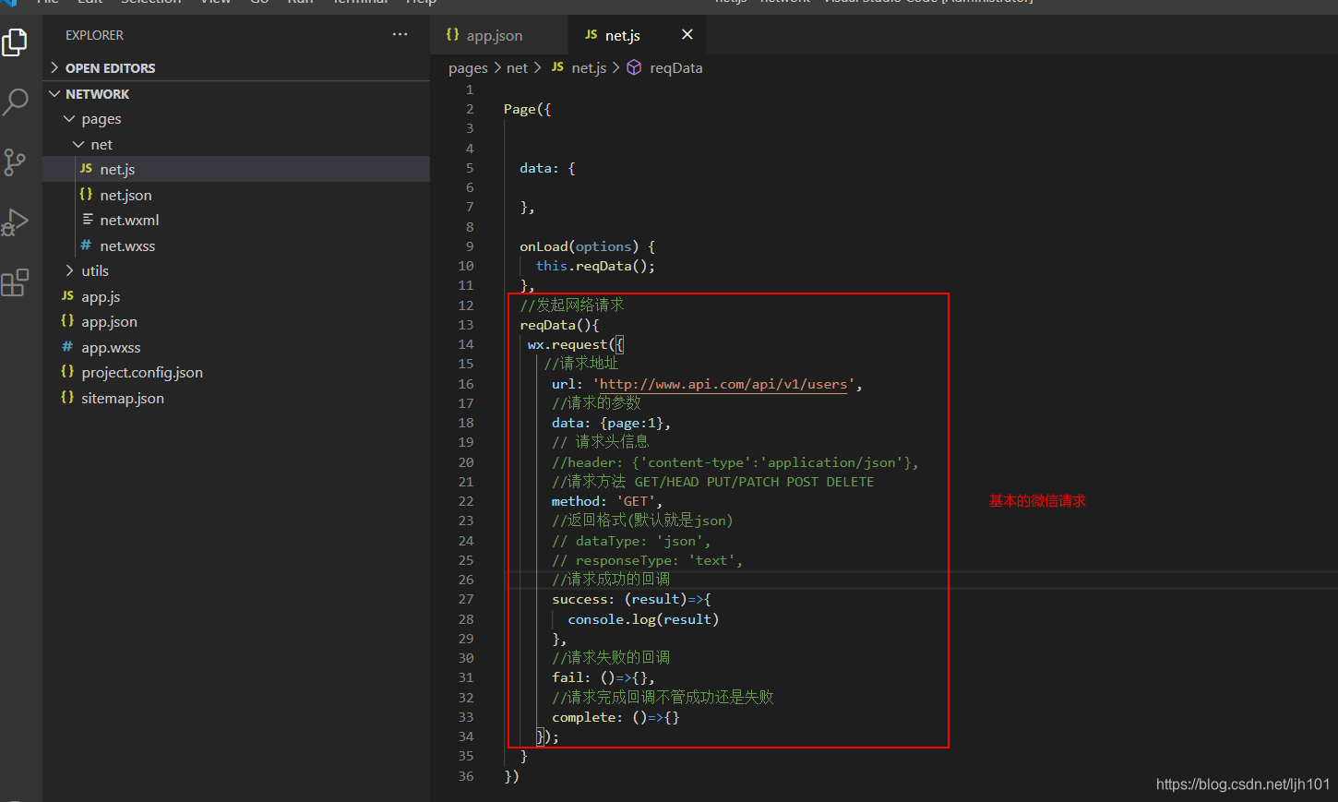The width and height of the screenshot is (1338, 802).
Task: Click line number 12 in gutter
Action: pos(466,305)
